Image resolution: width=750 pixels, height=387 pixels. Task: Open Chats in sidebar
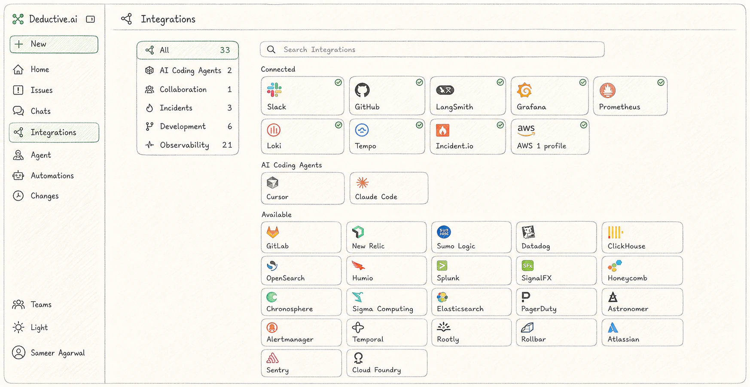(x=54, y=111)
